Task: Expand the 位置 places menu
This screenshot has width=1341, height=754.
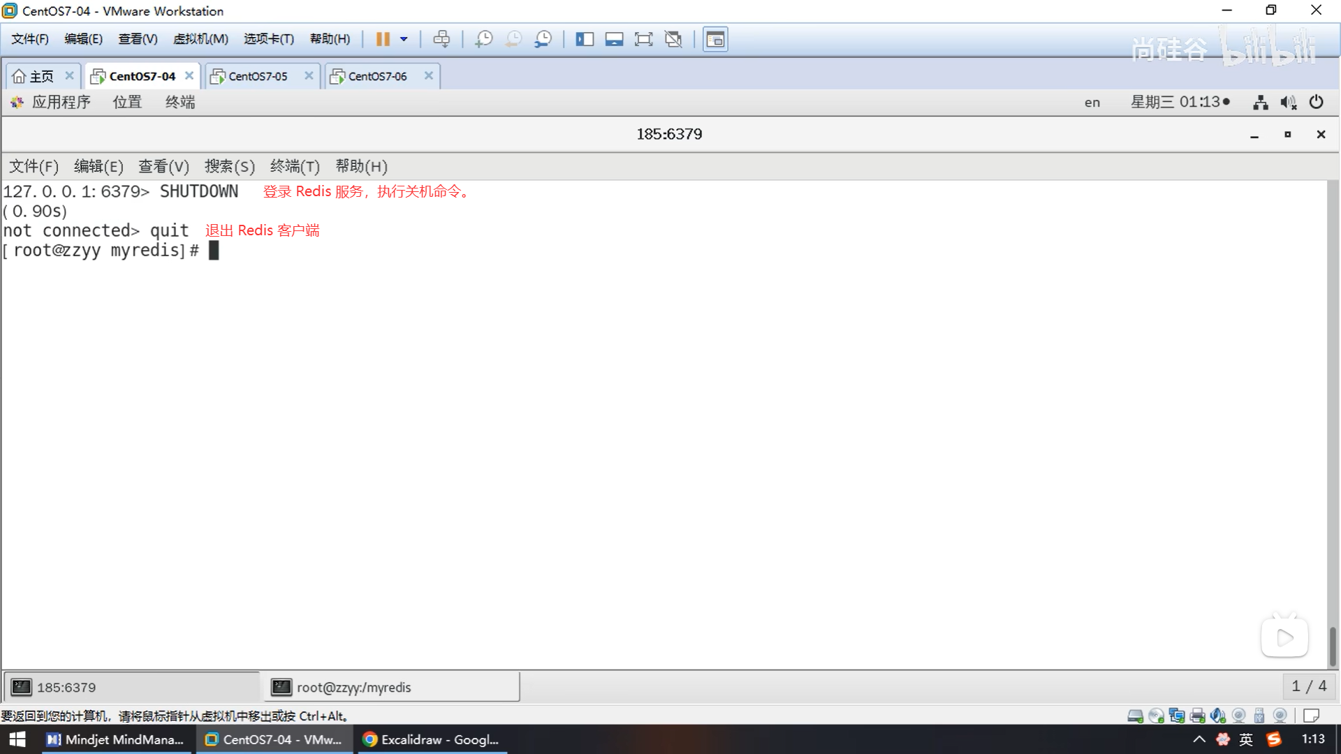Action: point(127,102)
